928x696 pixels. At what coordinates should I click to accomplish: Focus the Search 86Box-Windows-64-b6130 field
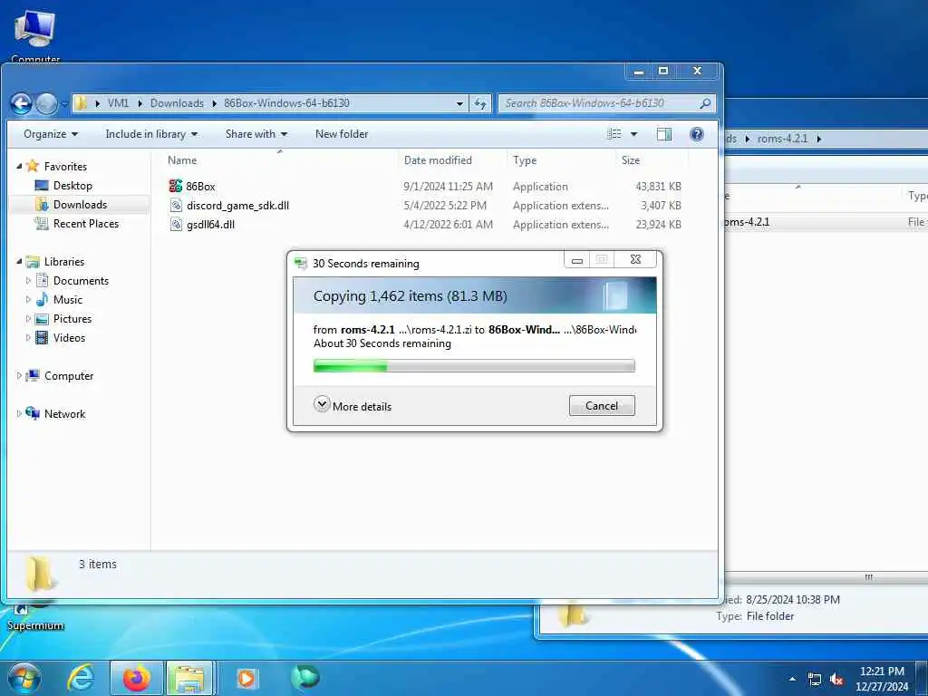pos(606,103)
